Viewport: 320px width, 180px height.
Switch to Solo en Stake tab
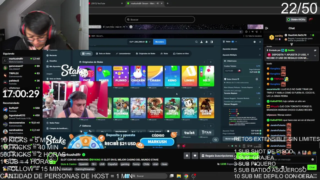point(103,53)
